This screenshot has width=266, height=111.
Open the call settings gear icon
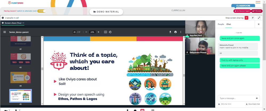click(x=3, y=18)
